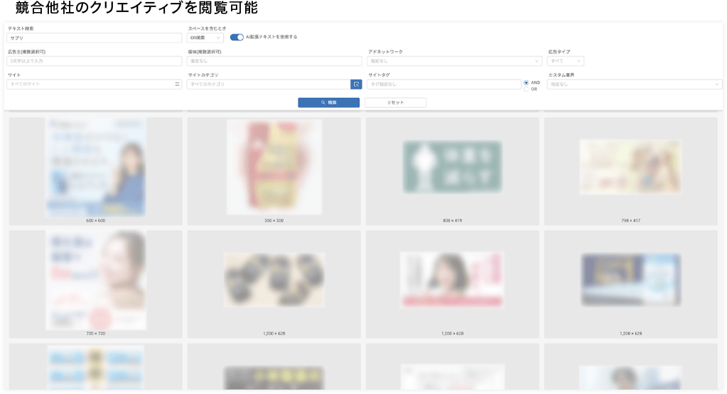Click the サイトカテゴリ input field
Image resolution: width=727 pixels, height=394 pixels.
tap(268, 84)
